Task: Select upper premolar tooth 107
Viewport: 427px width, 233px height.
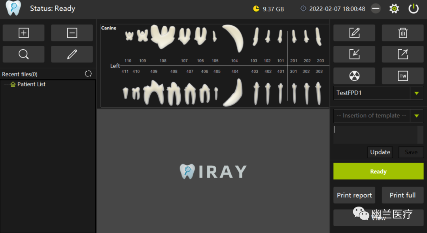Action: (x=184, y=36)
